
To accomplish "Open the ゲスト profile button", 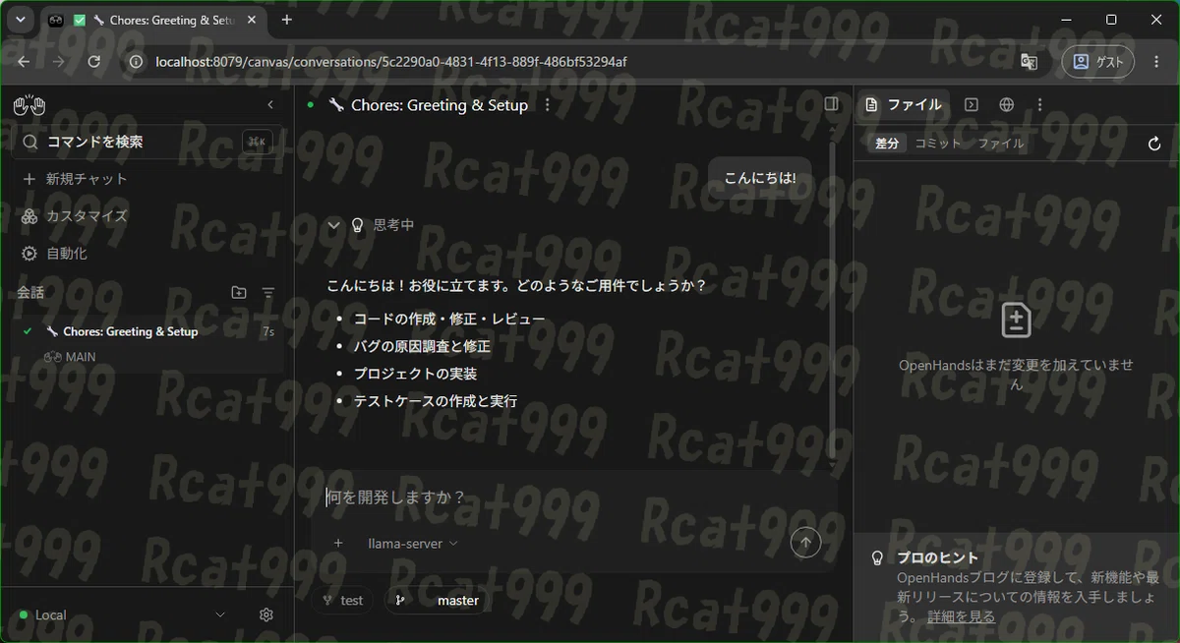I will [x=1098, y=61].
